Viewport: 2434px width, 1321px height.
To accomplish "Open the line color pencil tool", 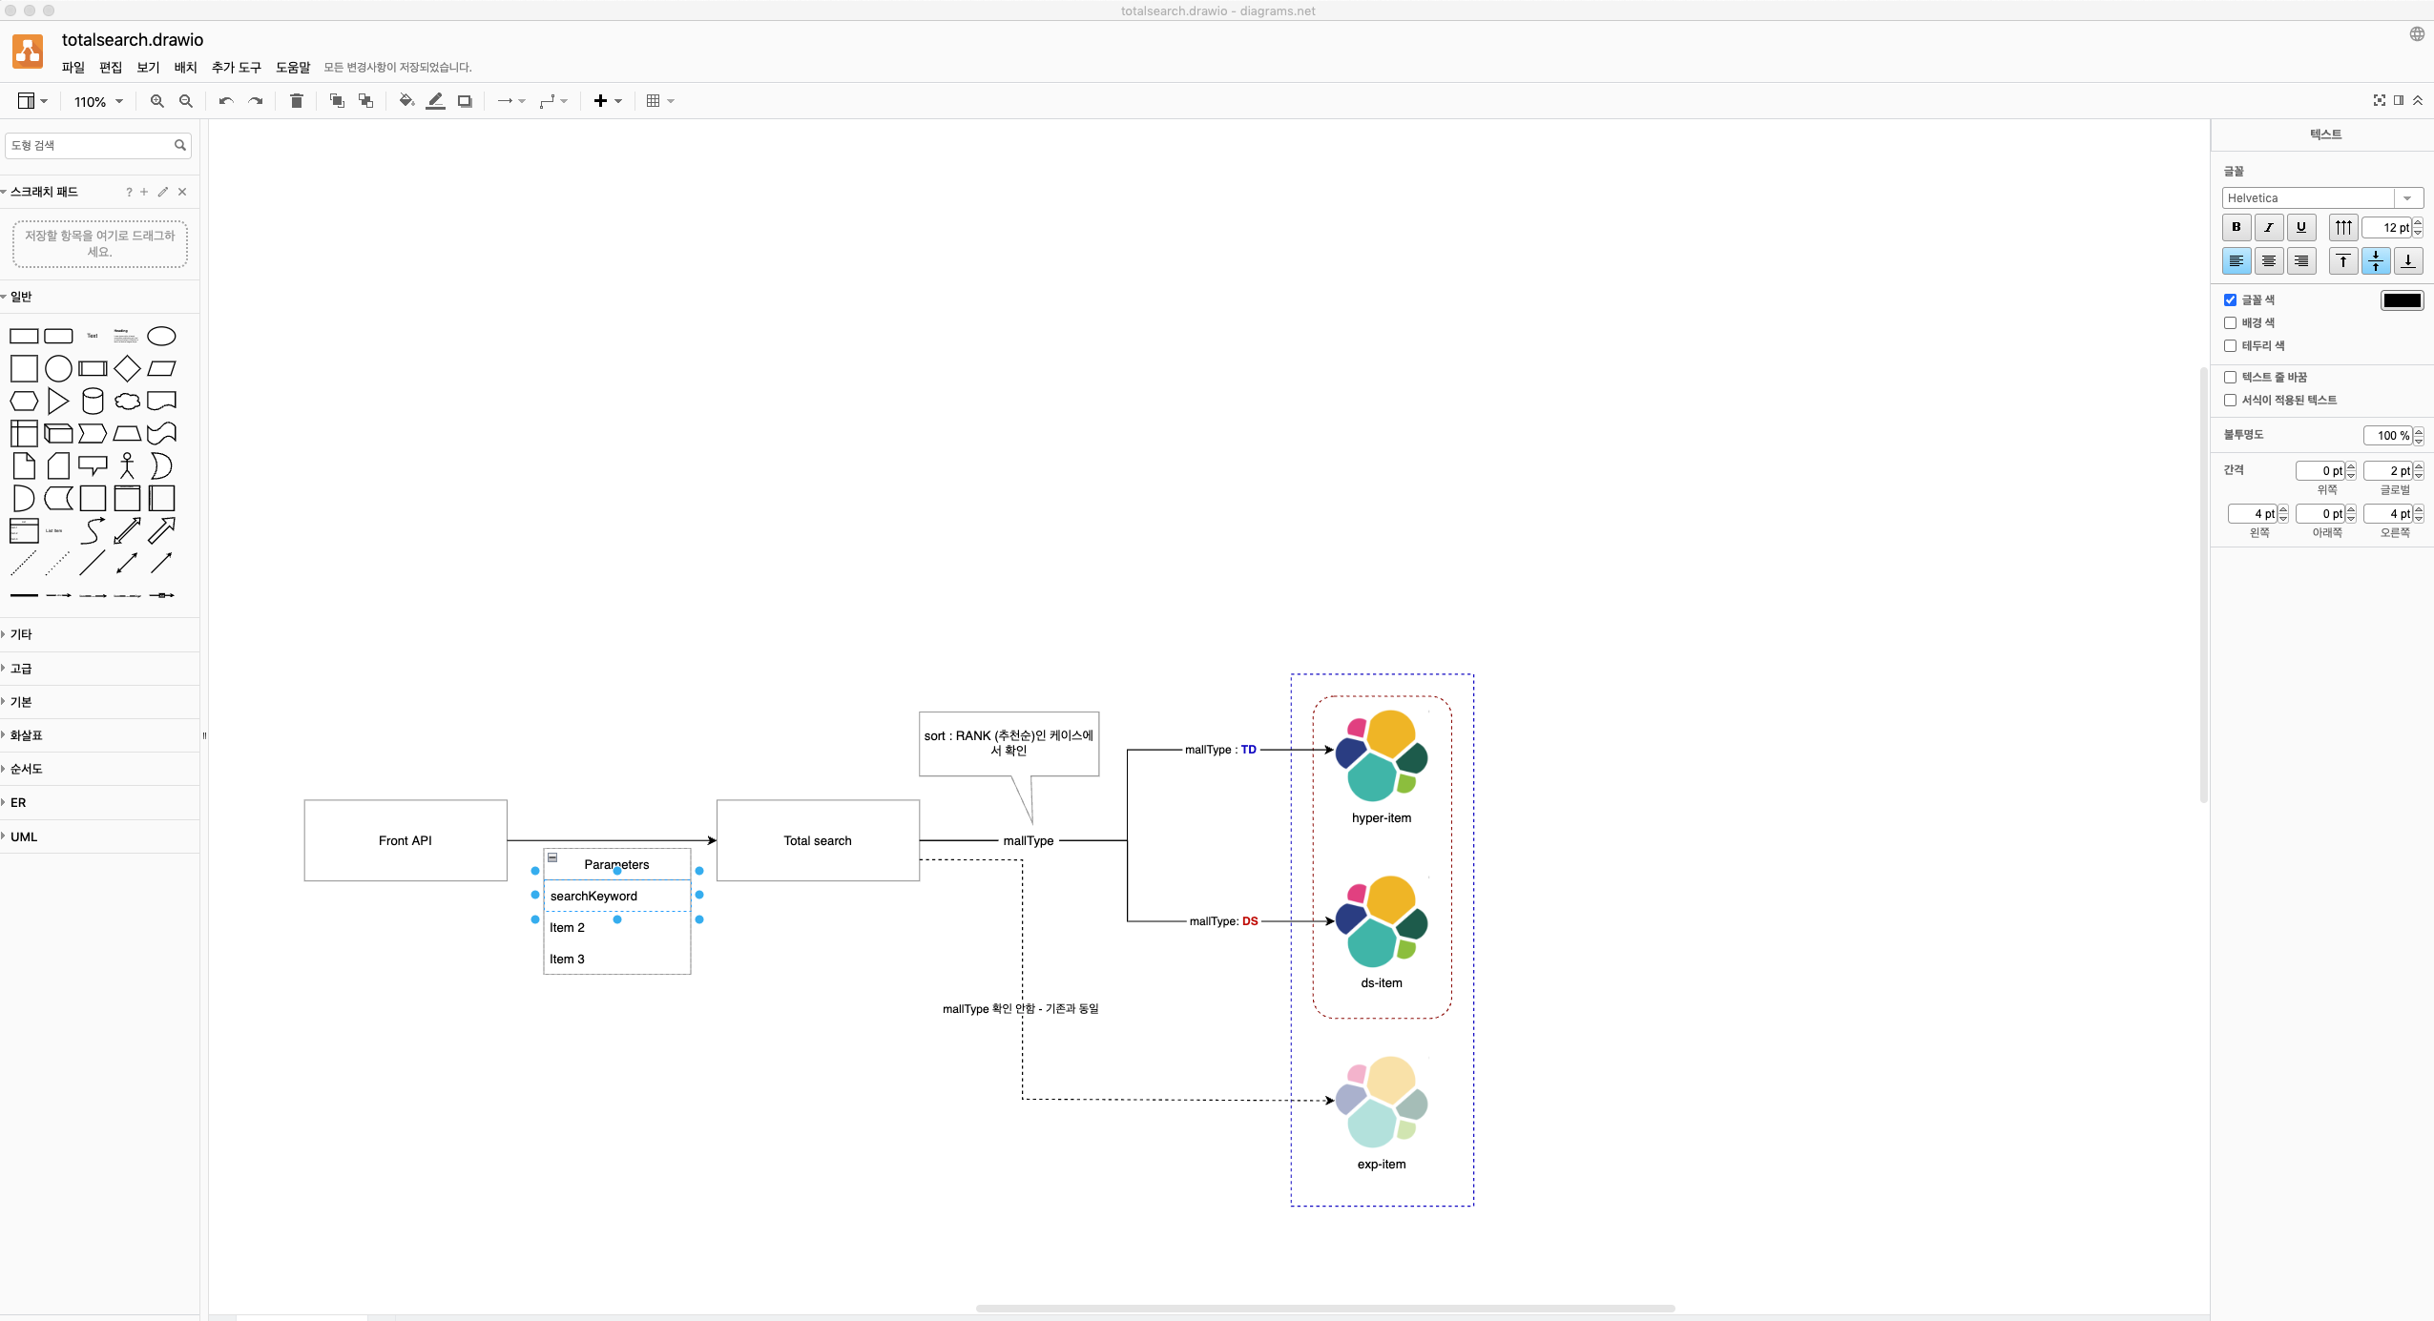I will point(436,101).
